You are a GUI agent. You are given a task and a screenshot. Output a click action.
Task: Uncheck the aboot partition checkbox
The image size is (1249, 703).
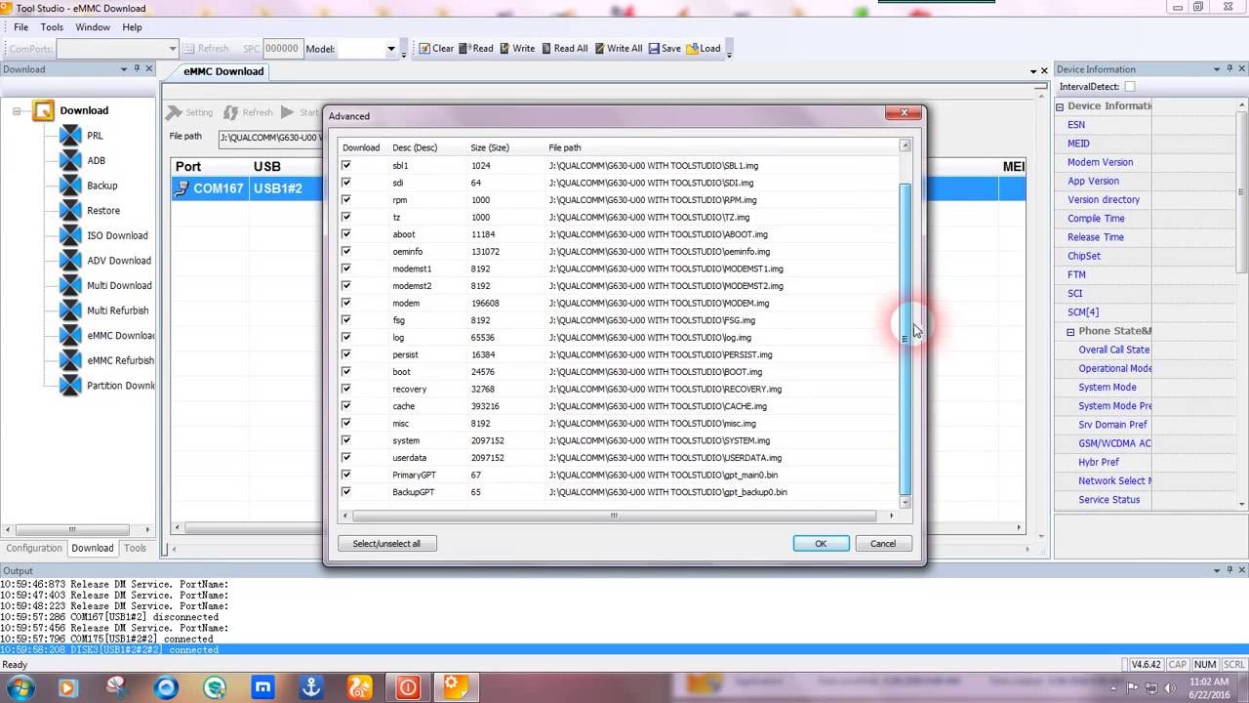tap(346, 234)
